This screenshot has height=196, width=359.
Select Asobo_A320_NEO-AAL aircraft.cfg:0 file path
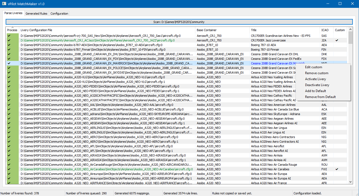pyautogui.click(x=97, y=105)
